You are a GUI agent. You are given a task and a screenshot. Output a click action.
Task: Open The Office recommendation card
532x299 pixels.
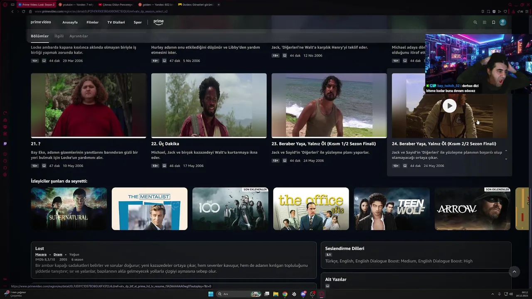(311, 209)
